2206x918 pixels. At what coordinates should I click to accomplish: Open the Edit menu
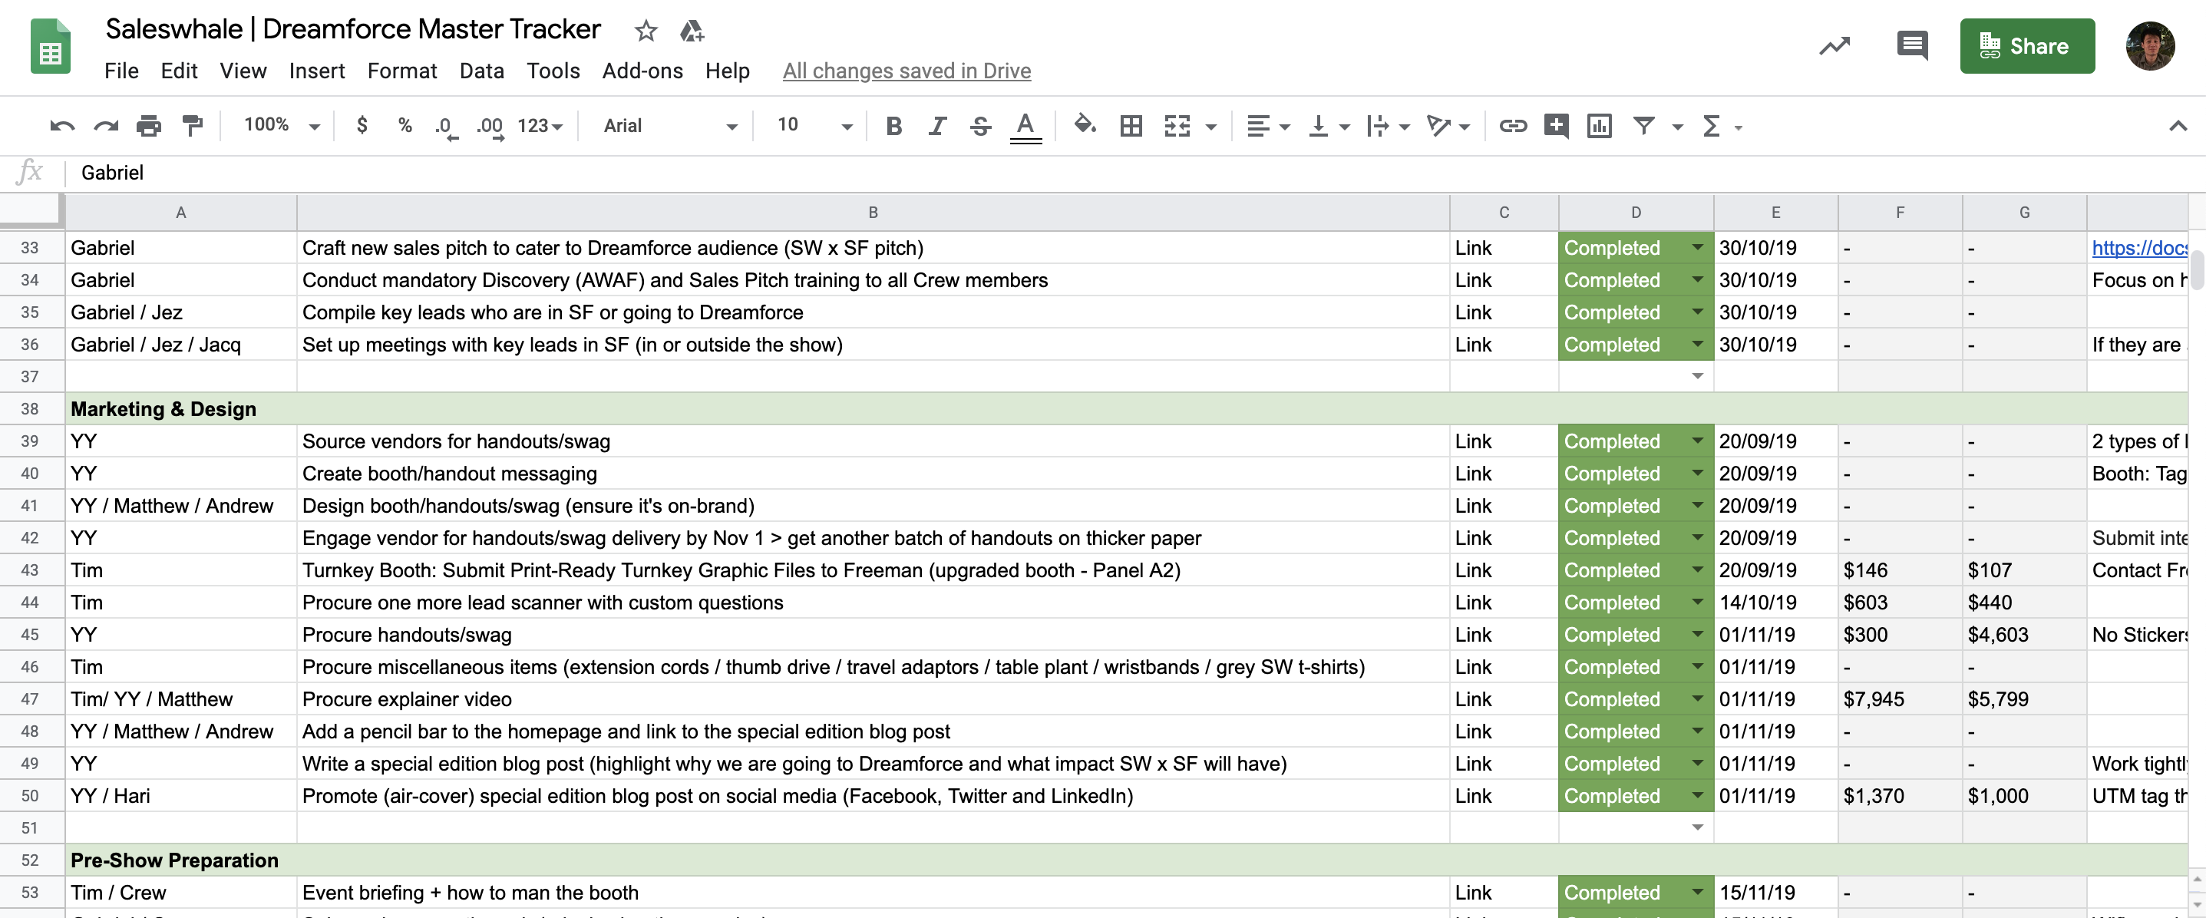point(178,71)
